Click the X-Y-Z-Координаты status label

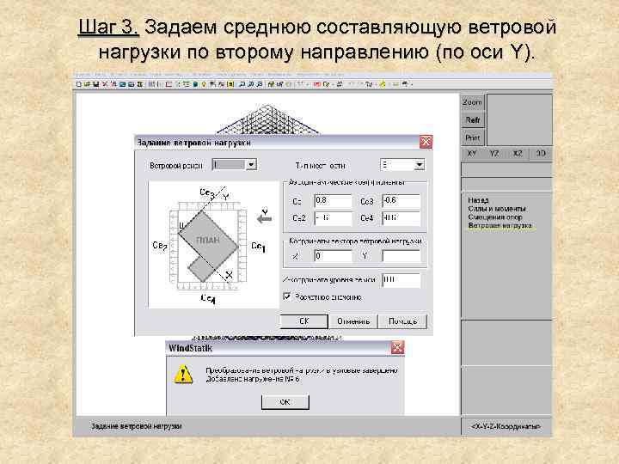(x=506, y=427)
